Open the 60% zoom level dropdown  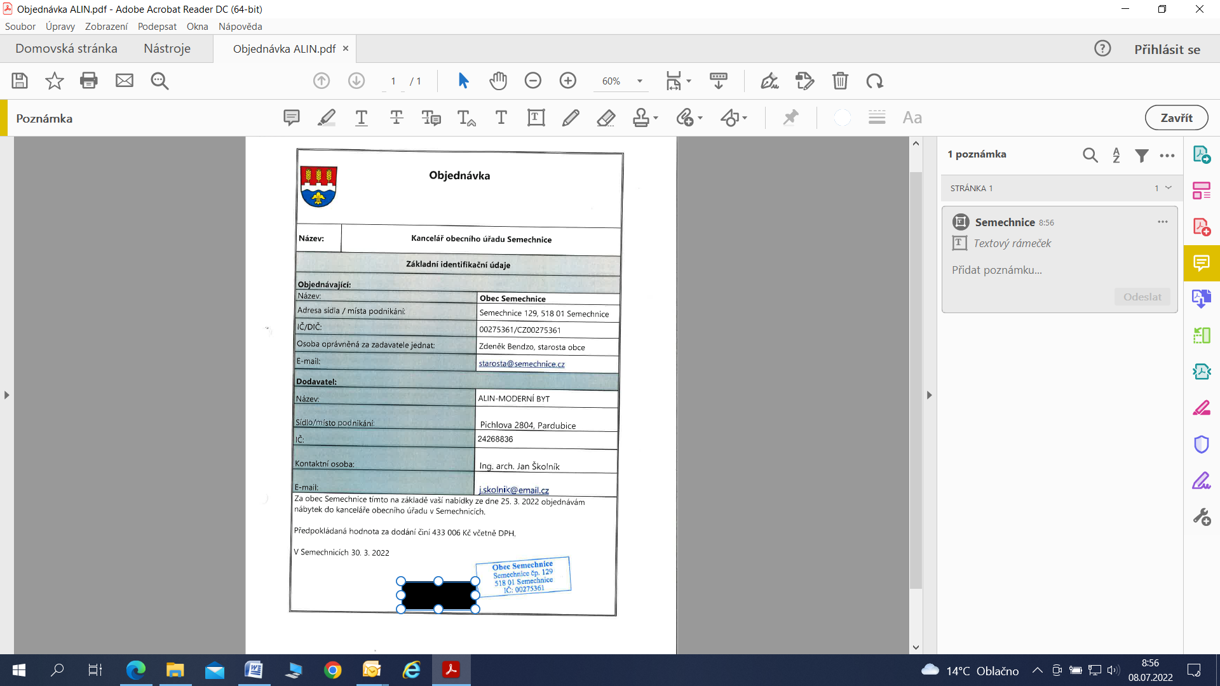point(640,81)
